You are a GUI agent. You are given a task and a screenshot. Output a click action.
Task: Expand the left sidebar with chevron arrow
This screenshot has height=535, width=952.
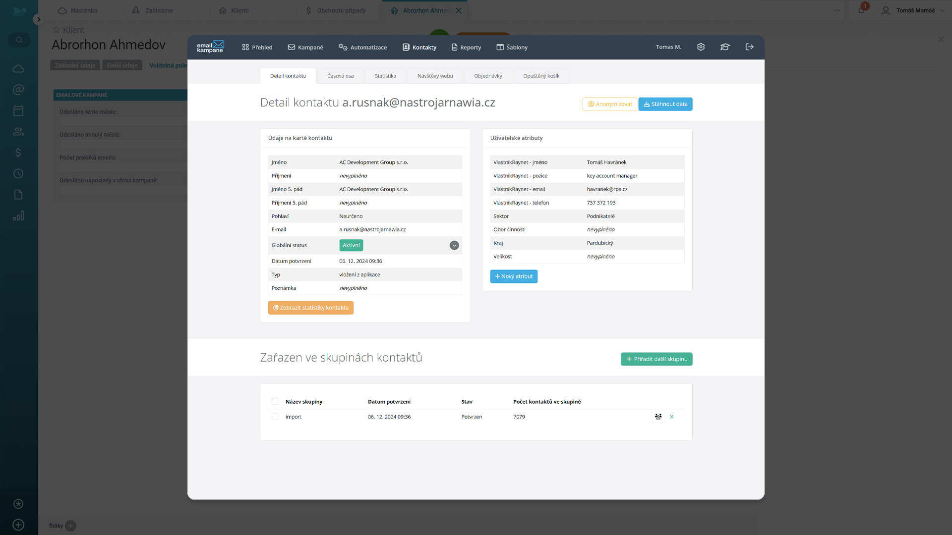tap(39, 19)
